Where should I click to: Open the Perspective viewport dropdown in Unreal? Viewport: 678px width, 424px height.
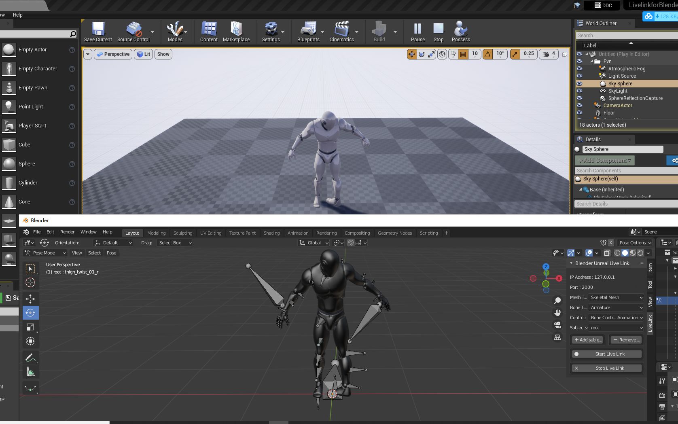tap(113, 54)
